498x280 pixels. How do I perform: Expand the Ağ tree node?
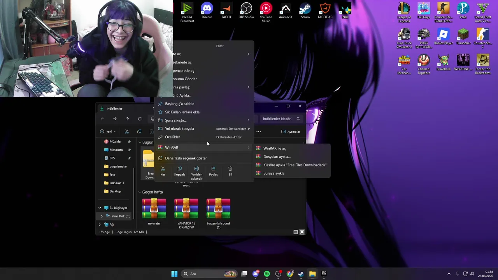pos(100,224)
